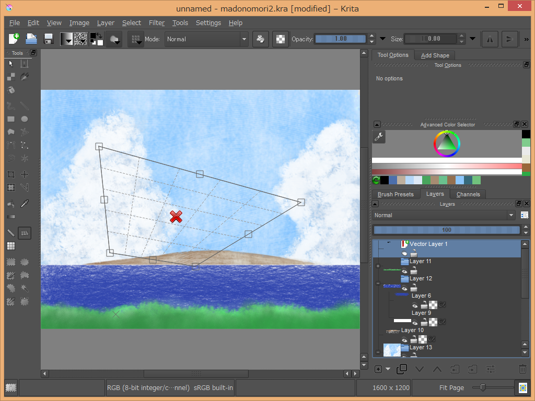
Task: Toggle visibility of Layer 10
Action: tap(404, 339)
